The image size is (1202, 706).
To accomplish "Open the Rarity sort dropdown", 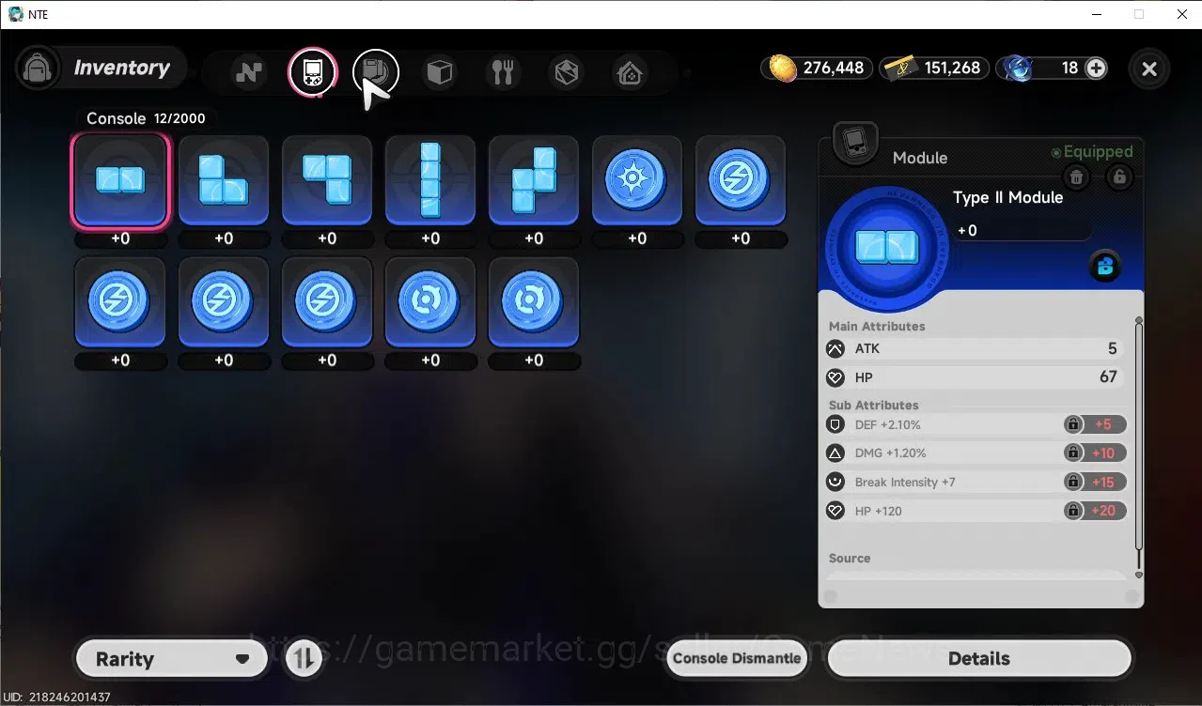I will 172,659.
